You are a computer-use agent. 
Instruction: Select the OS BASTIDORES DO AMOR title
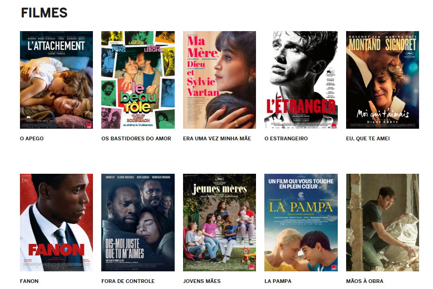(136, 138)
